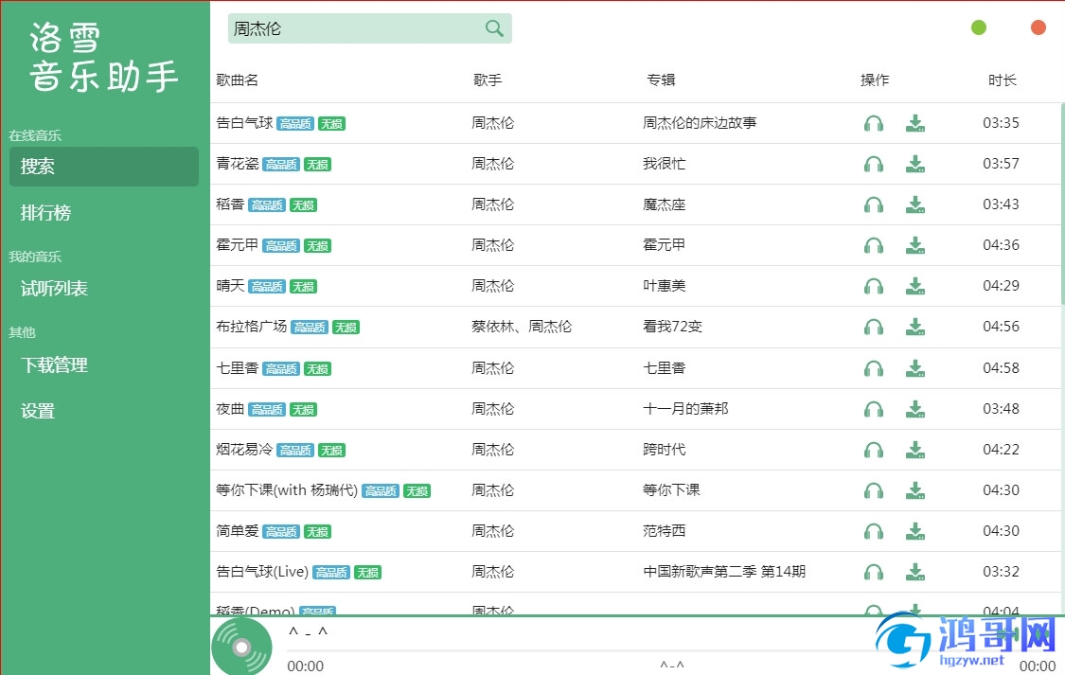
Task: Listen to 告白气球(Live) via headphone icon
Action: [874, 573]
